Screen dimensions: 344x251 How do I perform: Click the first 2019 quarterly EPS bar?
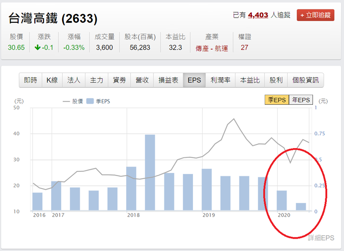(x=207, y=190)
